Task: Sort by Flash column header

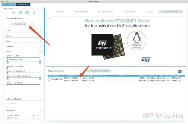Action: 152,76
